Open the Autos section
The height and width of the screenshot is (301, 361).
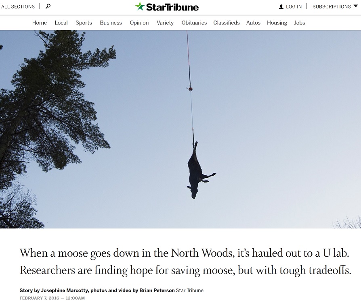253,23
